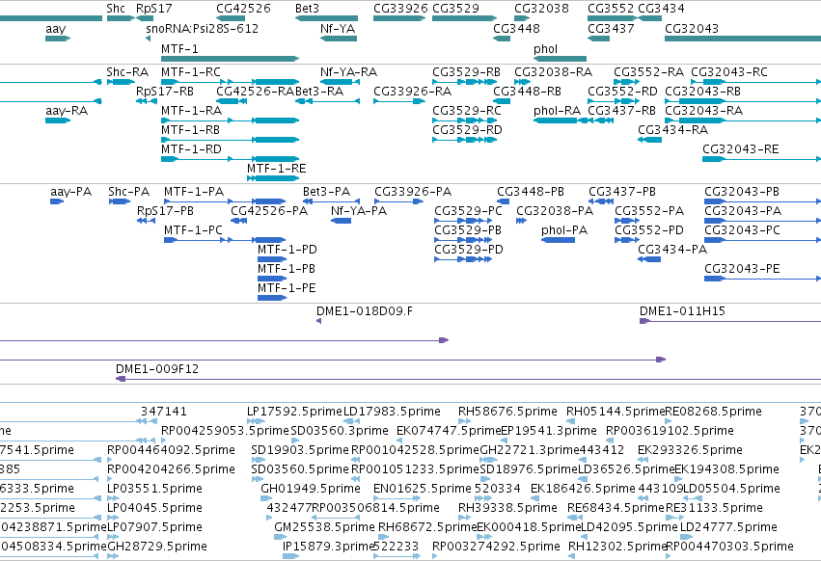This screenshot has width=821, height=561.
Task: Select the MTF-1-RD transcript label
Action: click(191, 149)
